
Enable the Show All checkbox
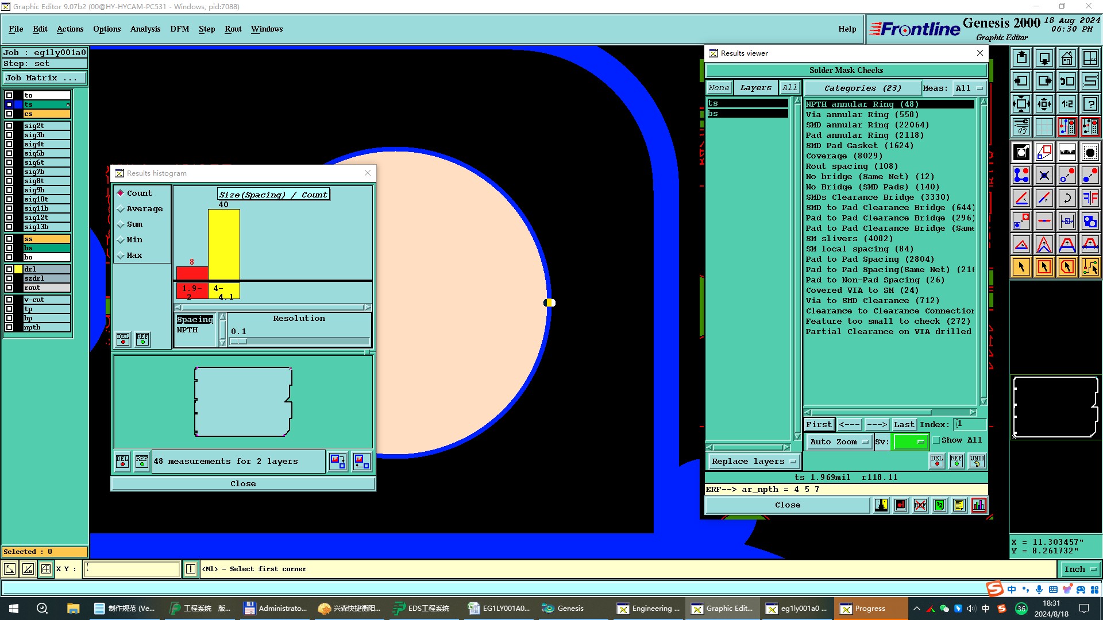[x=936, y=440]
